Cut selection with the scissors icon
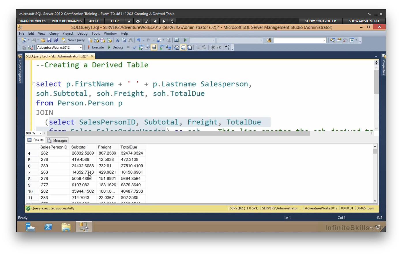This screenshot has width=402, height=255. click(x=117, y=40)
